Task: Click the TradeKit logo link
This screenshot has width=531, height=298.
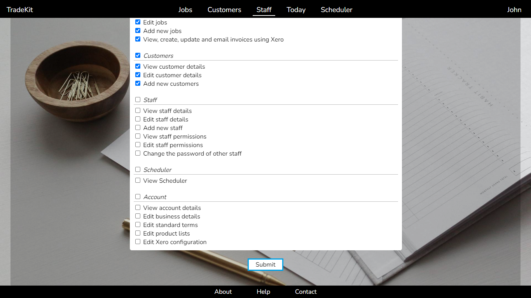Action: [x=20, y=10]
